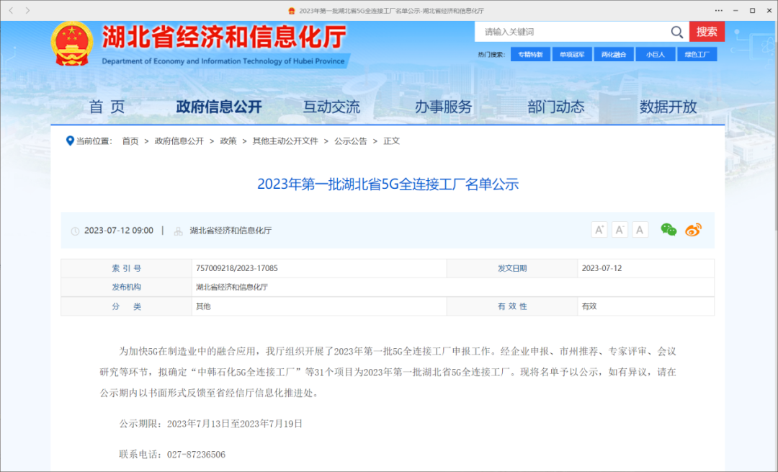Viewport: 778px width, 472px height.
Task: Click the author icon before 湖北省经济和信息化厅
Action: (177, 231)
